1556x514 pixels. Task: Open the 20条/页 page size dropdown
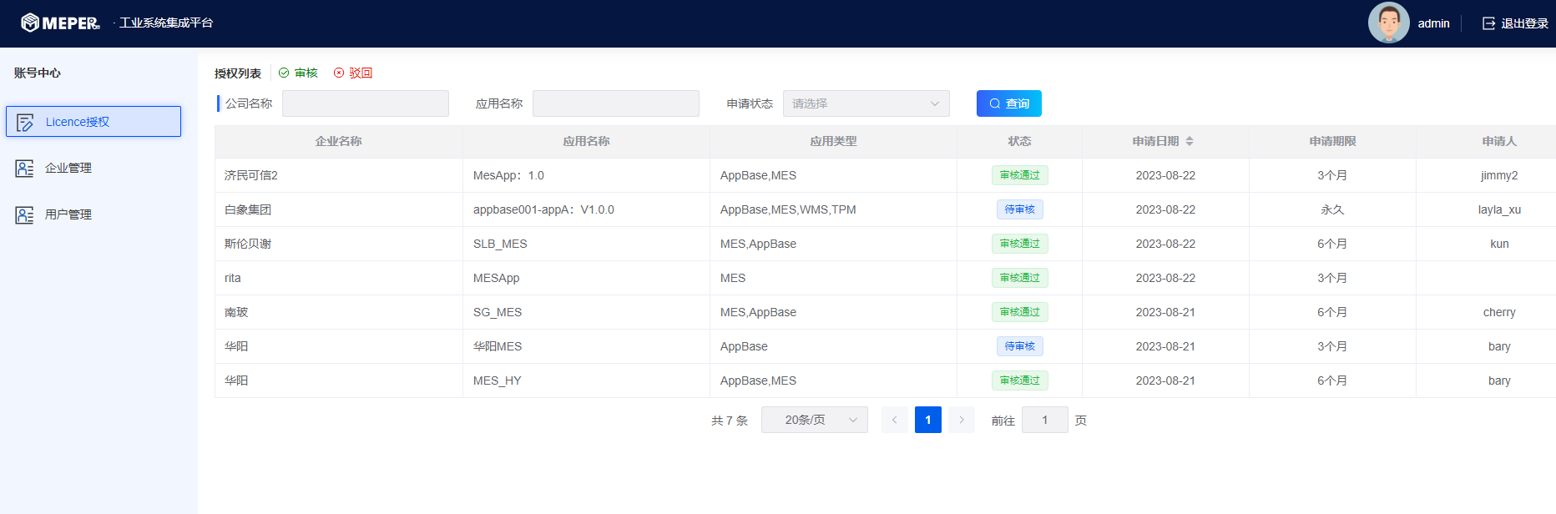814,420
